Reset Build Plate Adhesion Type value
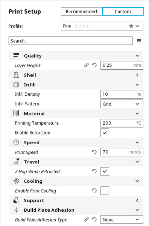 (x=94, y=220)
